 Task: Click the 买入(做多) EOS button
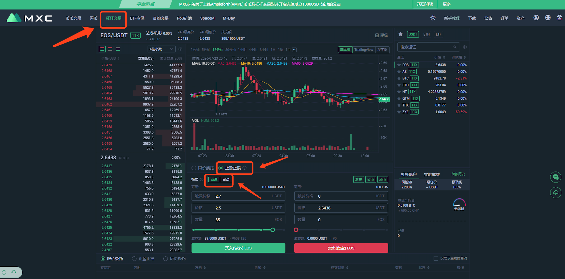click(x=238, y=248)
